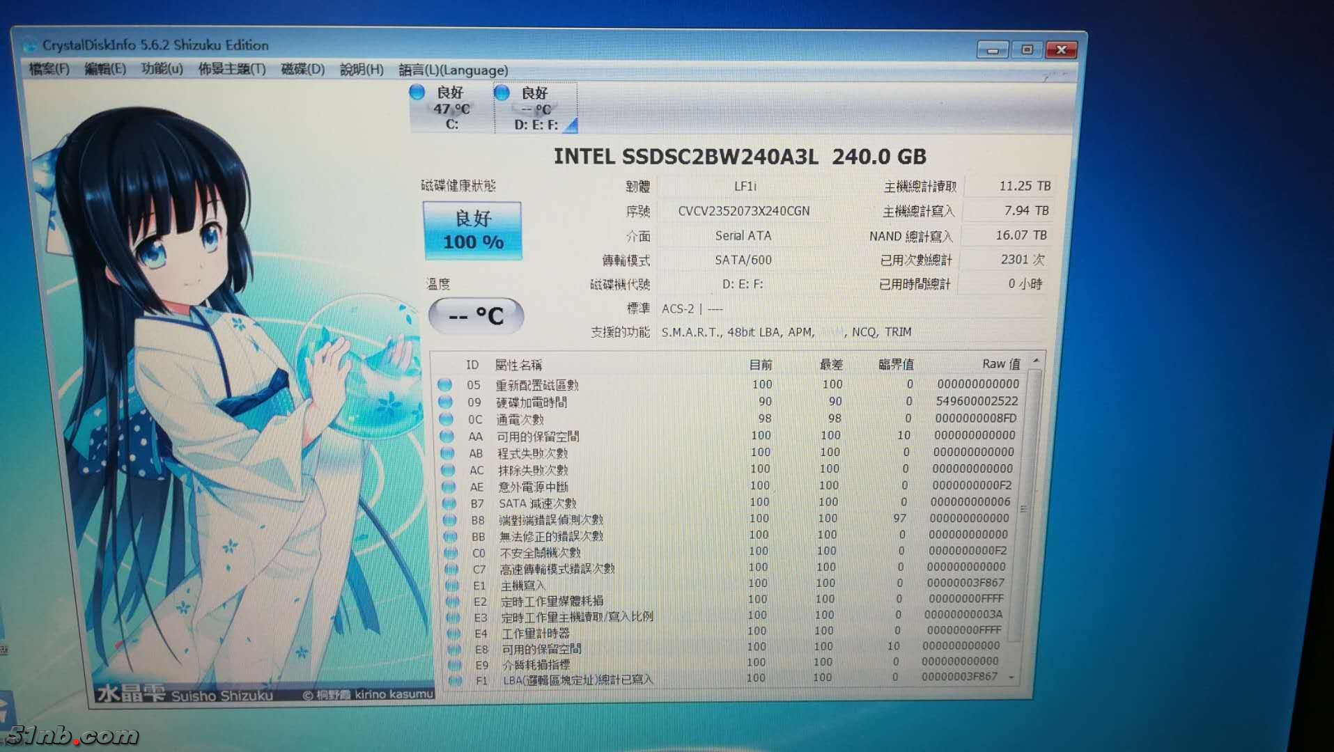Click status icon of attribute E1 row
This screenshot has width=1334, height=752.
452,585
